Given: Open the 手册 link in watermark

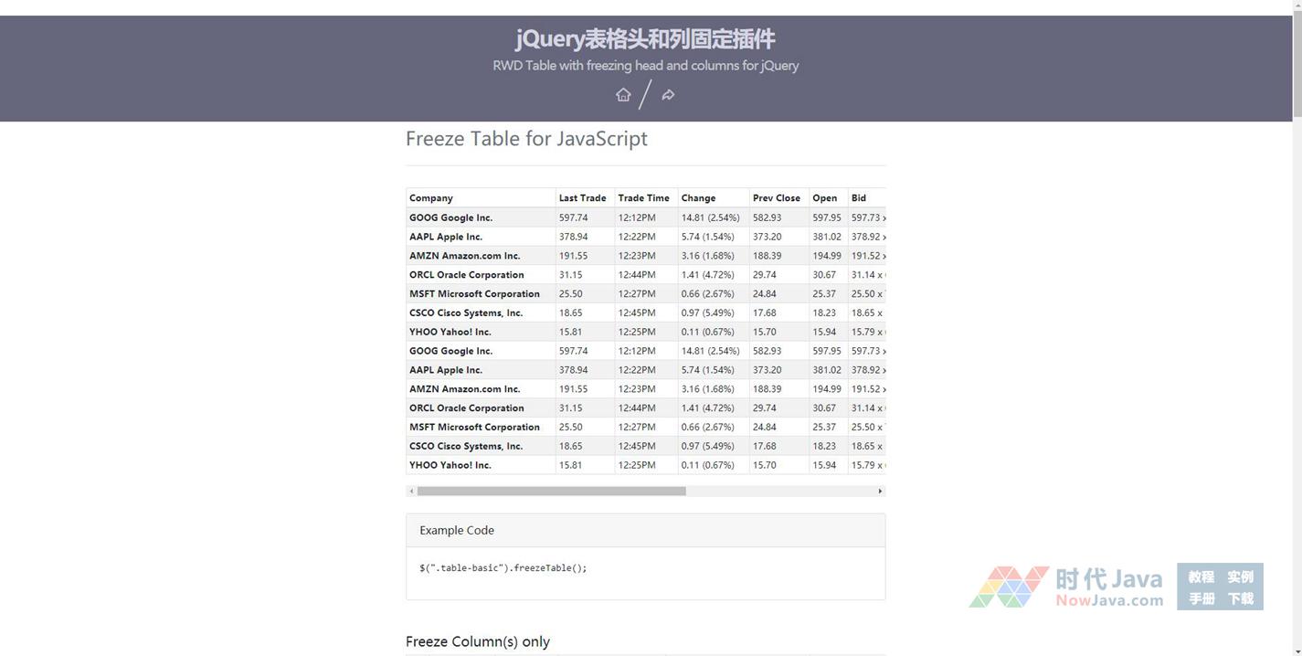Looking at the screenshot, I should (1201, 599).
